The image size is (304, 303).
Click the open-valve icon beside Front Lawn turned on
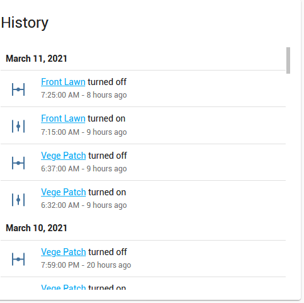point(18,126)
